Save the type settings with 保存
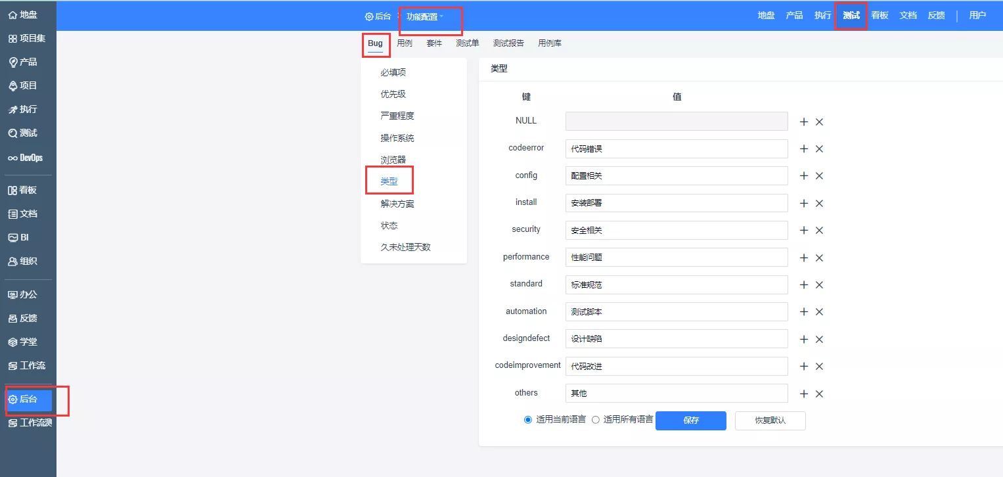The height and width of the screenshot is (477, 1003). (x=691, y=420)
